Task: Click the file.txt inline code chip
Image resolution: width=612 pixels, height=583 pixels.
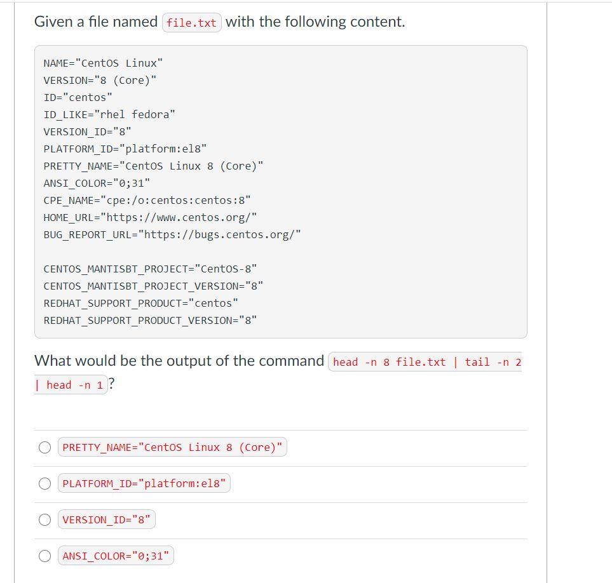Action: click(x=191, y=23)
